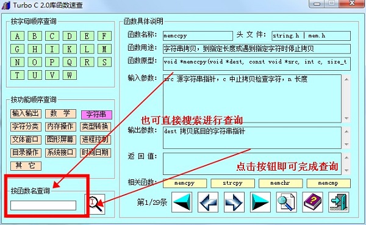Click the down arrow of the 返回值 box scrollbar
The width and height of the screenshot is (366, 225).
[346, 170]
